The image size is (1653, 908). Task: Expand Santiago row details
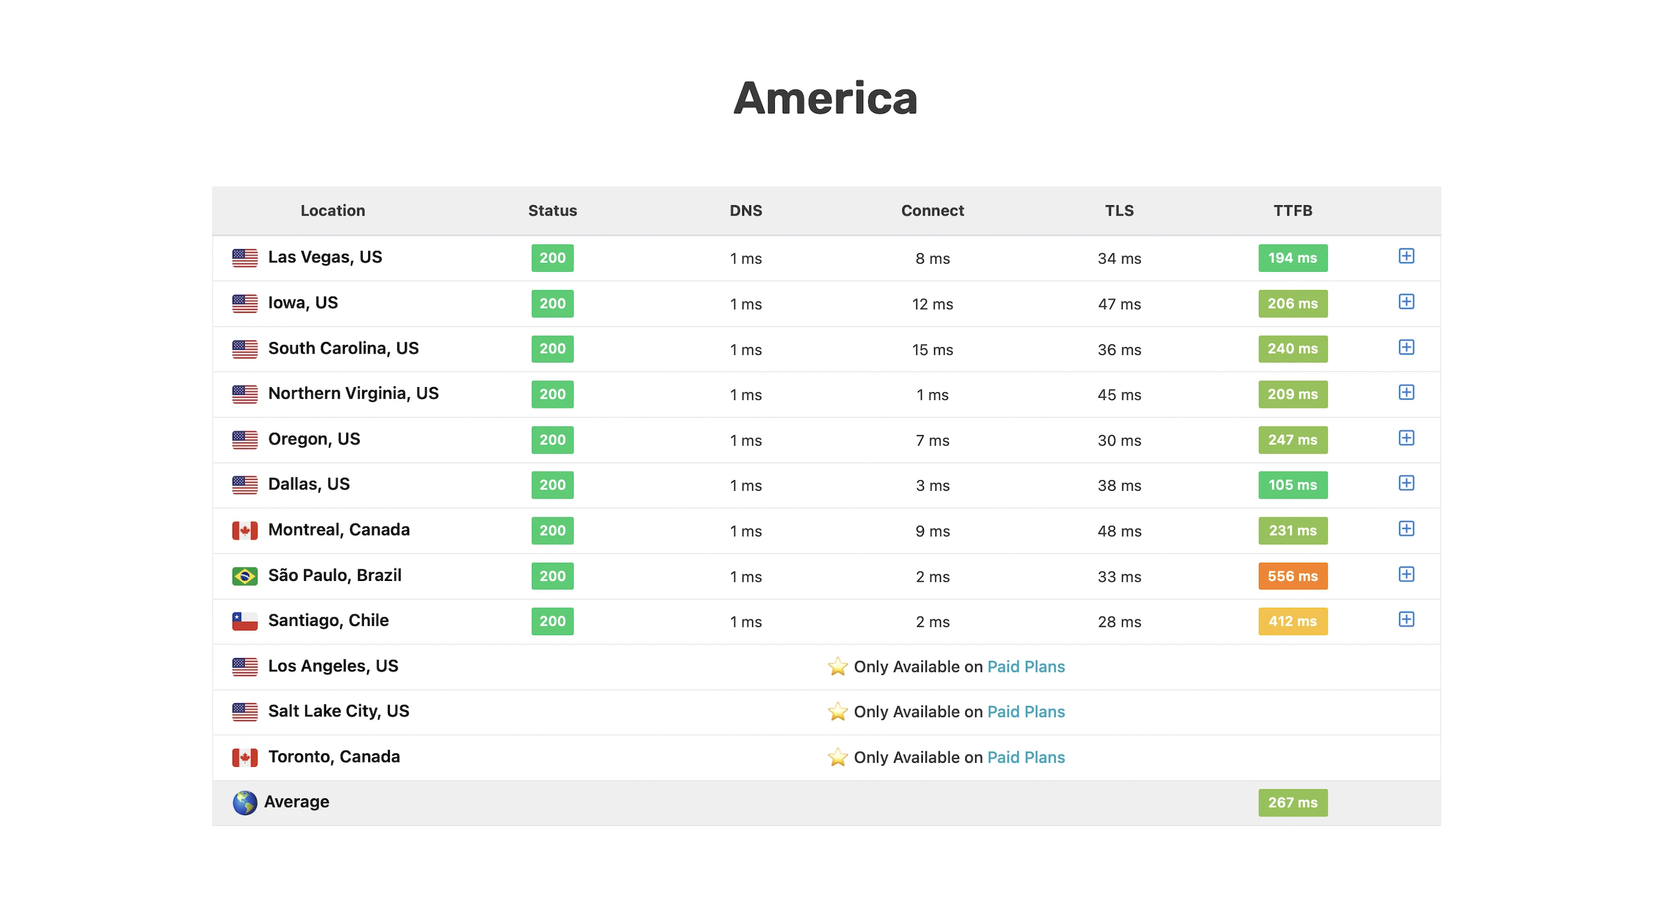1406,620
